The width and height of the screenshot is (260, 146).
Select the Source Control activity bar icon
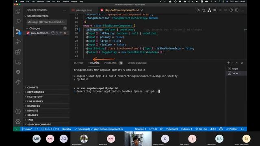[18, 32]
